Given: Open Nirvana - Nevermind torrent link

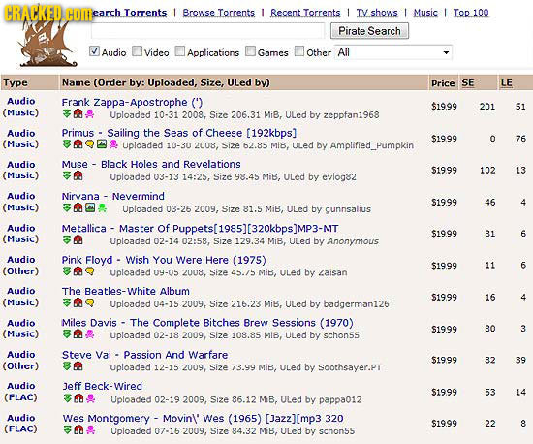Looking at the screenshot, I should (x=112, y=196).
